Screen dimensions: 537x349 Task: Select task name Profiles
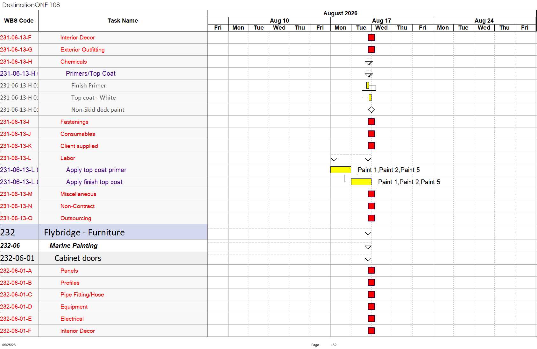click(x=70, y=283)
